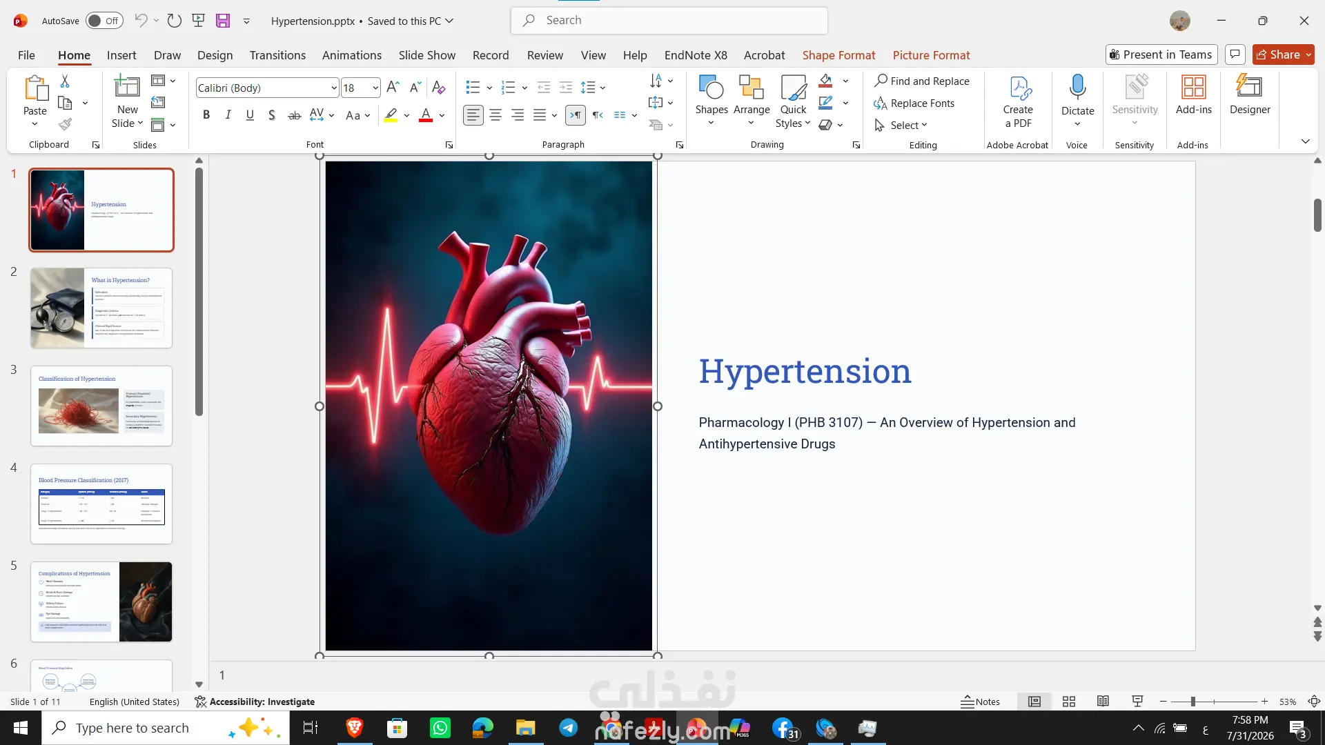Image resolution: width=1325 pixels, height=745 pixels.
Task: Open the Insert tab
Action: (121, 55)
